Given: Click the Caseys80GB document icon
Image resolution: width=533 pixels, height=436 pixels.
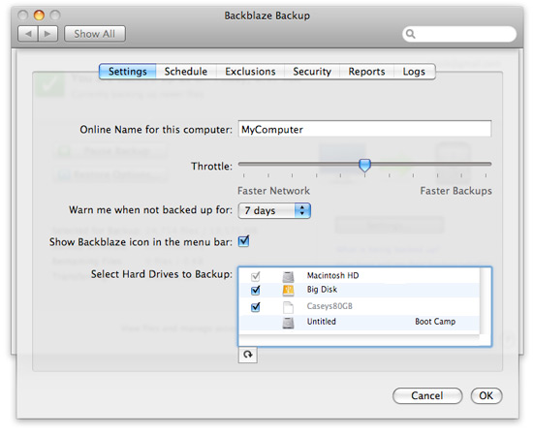Looking at the screenshot, I should coord(288,307).
